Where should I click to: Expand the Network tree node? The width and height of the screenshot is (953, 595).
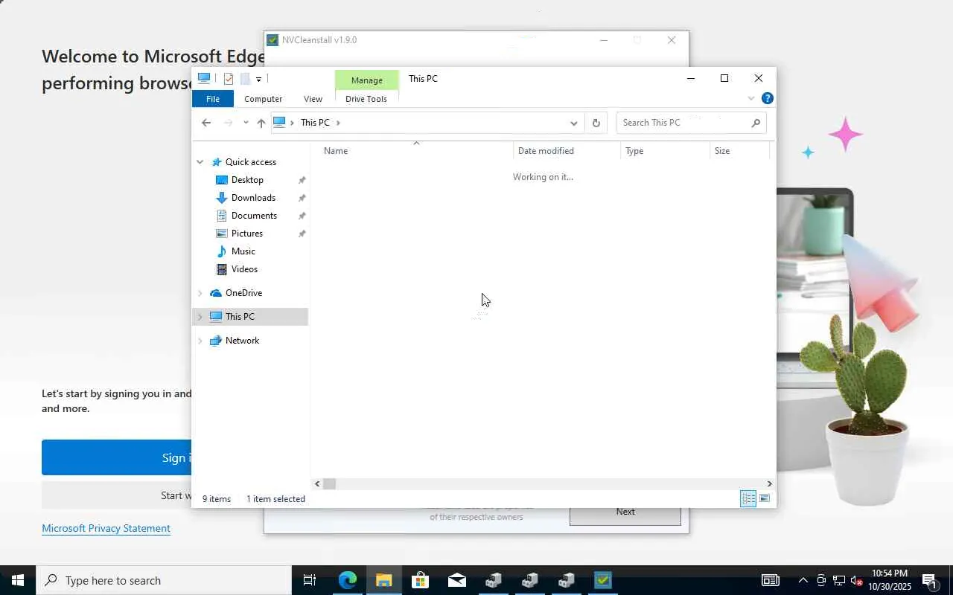pos(200,341)
